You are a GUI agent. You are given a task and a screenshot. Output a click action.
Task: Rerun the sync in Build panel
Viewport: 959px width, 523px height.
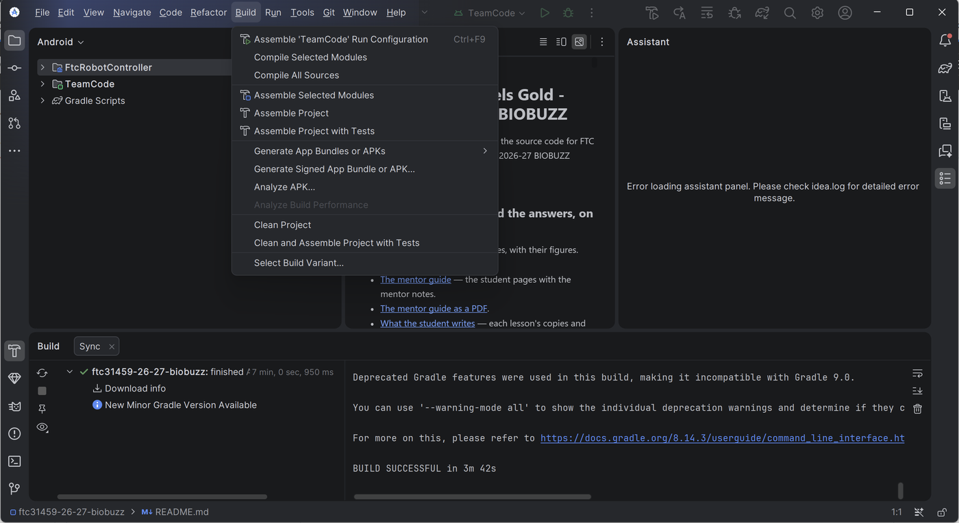[x=42, y=373]
